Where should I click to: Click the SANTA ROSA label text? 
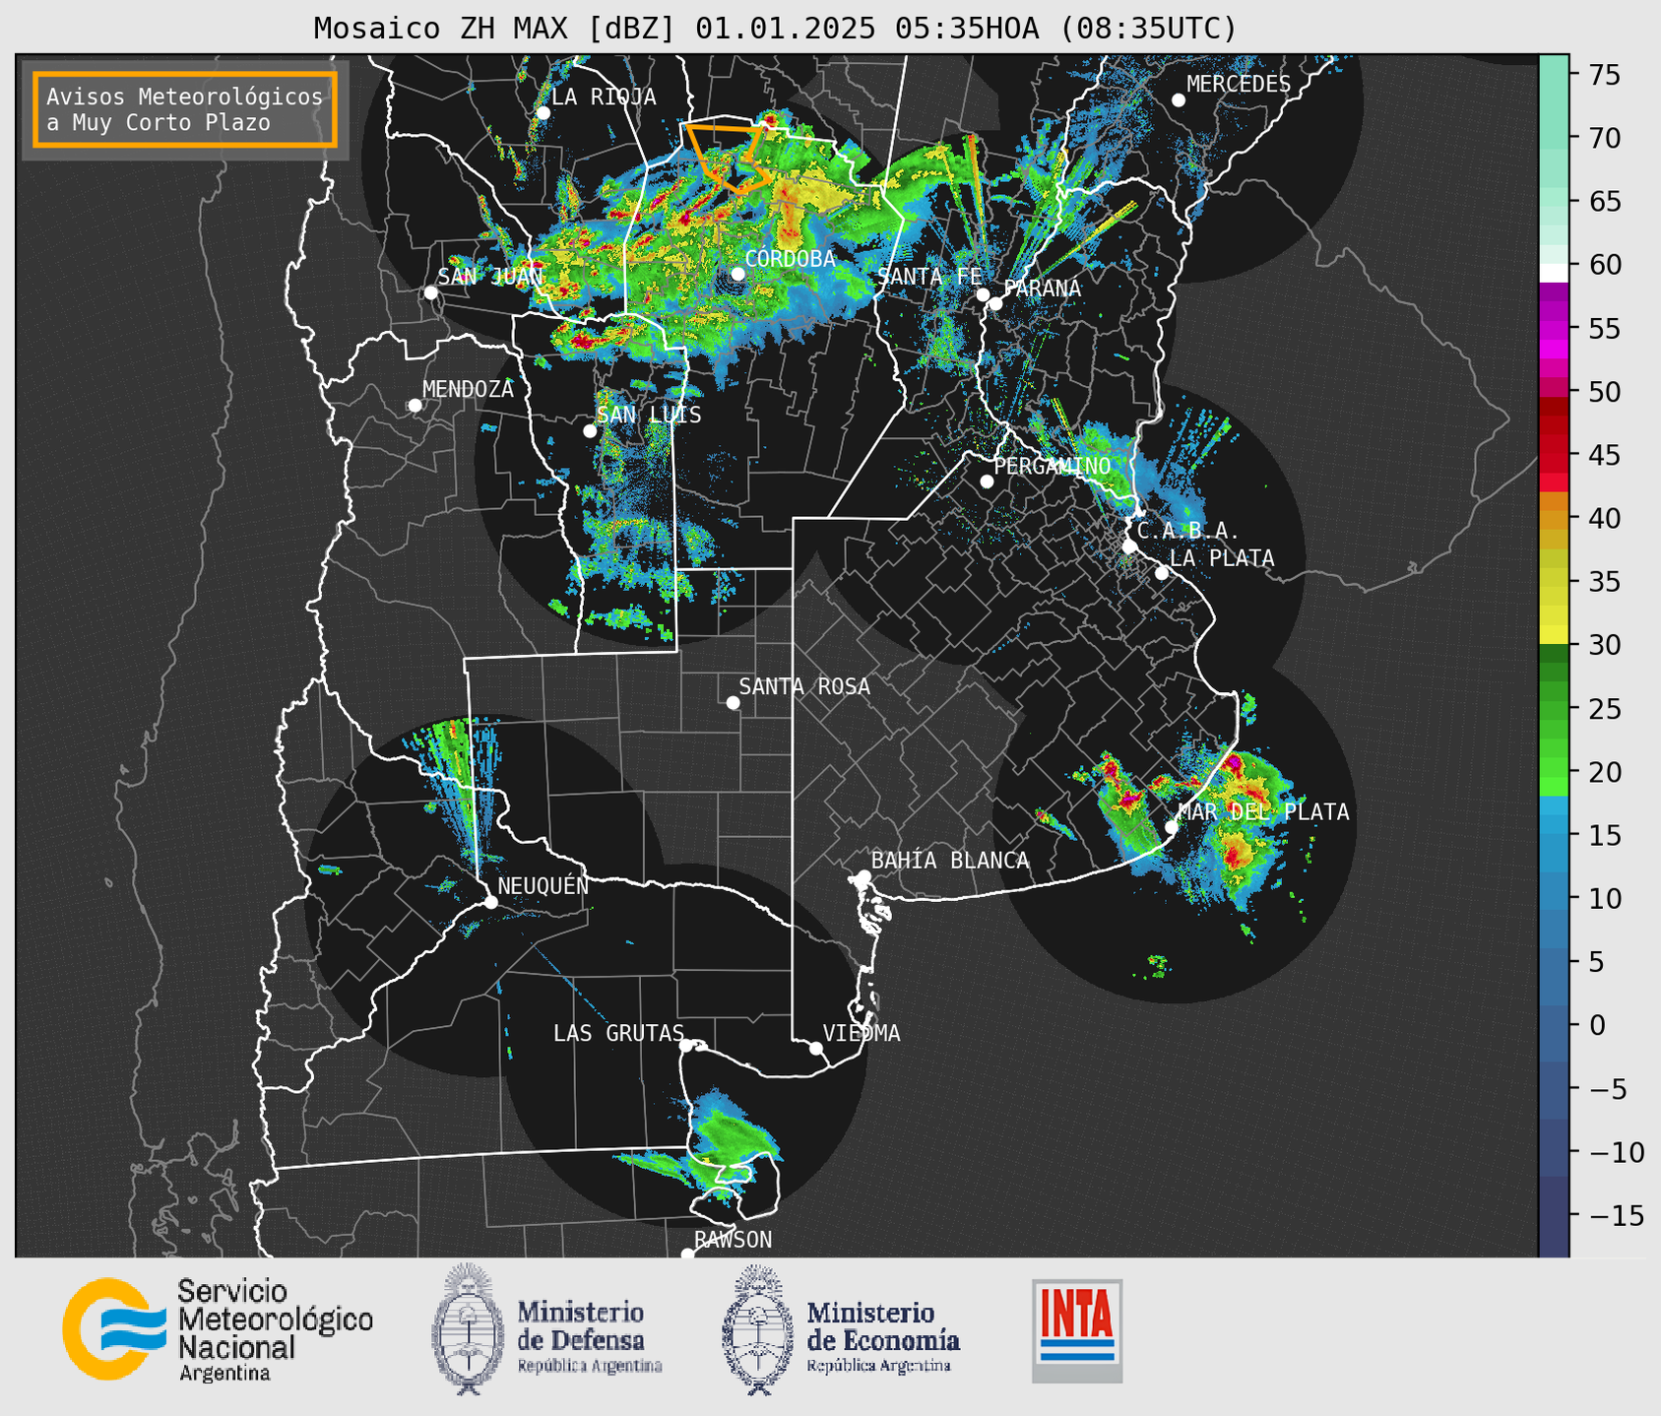click(x=804, y=686)
